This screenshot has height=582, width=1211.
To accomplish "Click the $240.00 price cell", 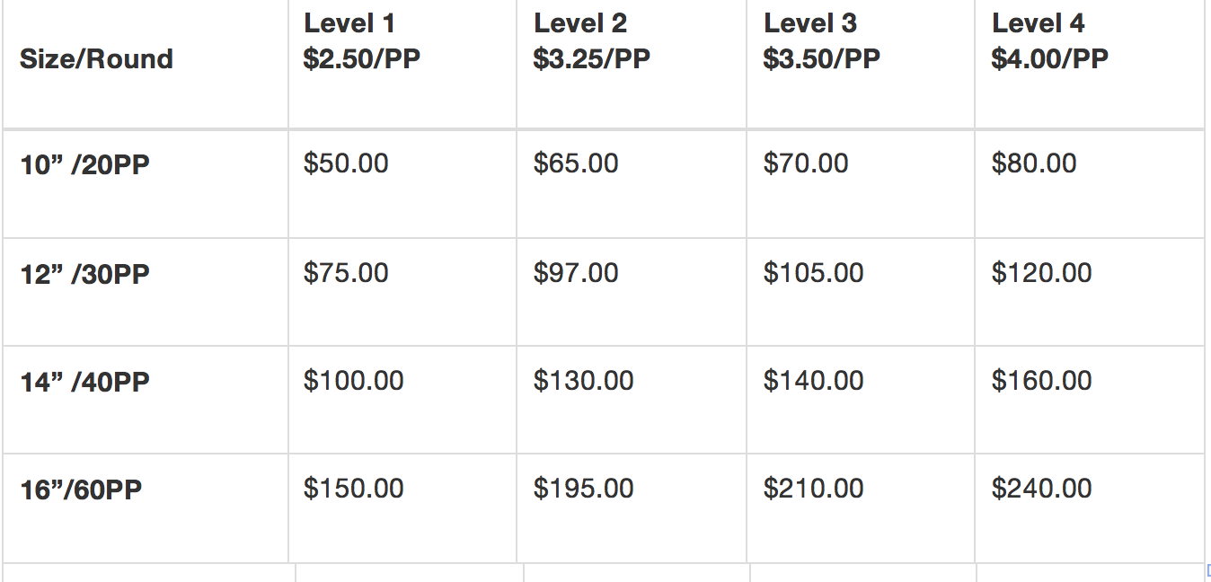I will point(1041,489).
